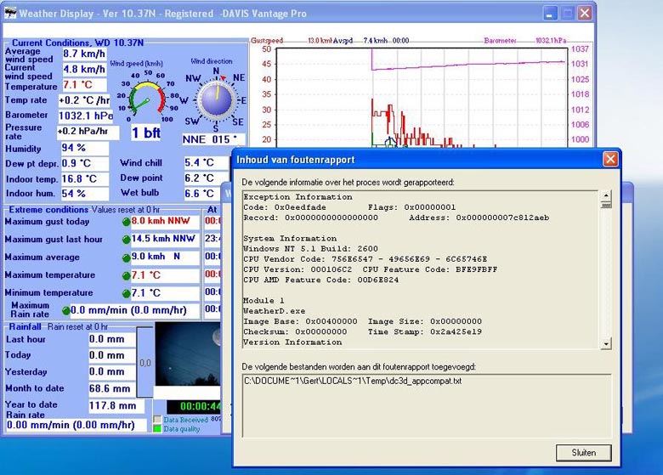
Task: Click the moon sky image thumbnail
Action: click(188, 354)
